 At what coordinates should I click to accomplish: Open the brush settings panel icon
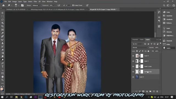(22, 5)
